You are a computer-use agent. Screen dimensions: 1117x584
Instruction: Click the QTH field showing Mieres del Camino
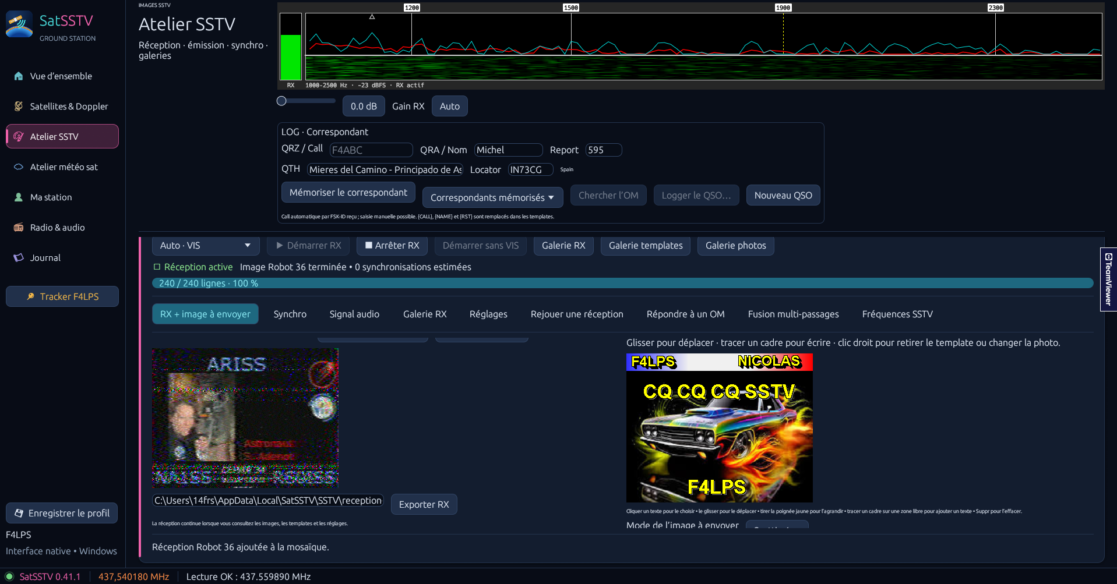click(385, 169)
